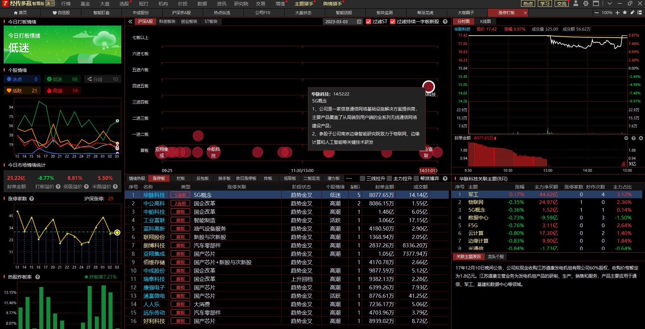Switch to the 科创板块 tab
645x329 pixels.
click(167, 22)
